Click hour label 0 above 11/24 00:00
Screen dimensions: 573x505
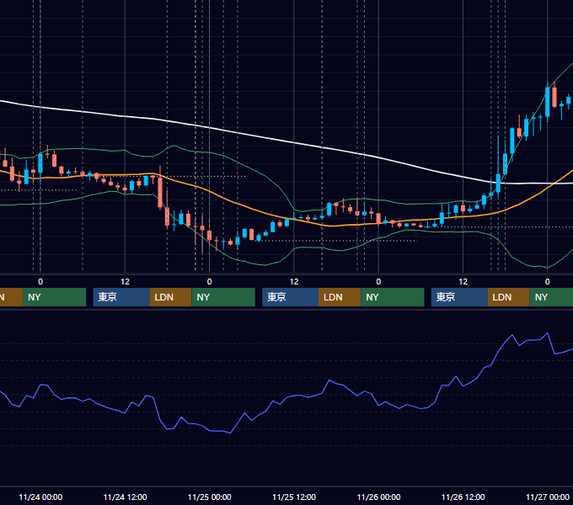point(40,282)
